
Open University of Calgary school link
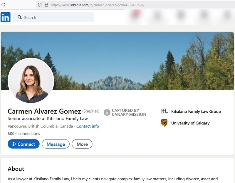point(190,123)
